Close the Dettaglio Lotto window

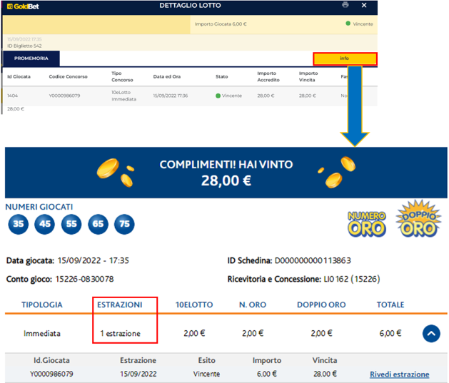point(364,5)
